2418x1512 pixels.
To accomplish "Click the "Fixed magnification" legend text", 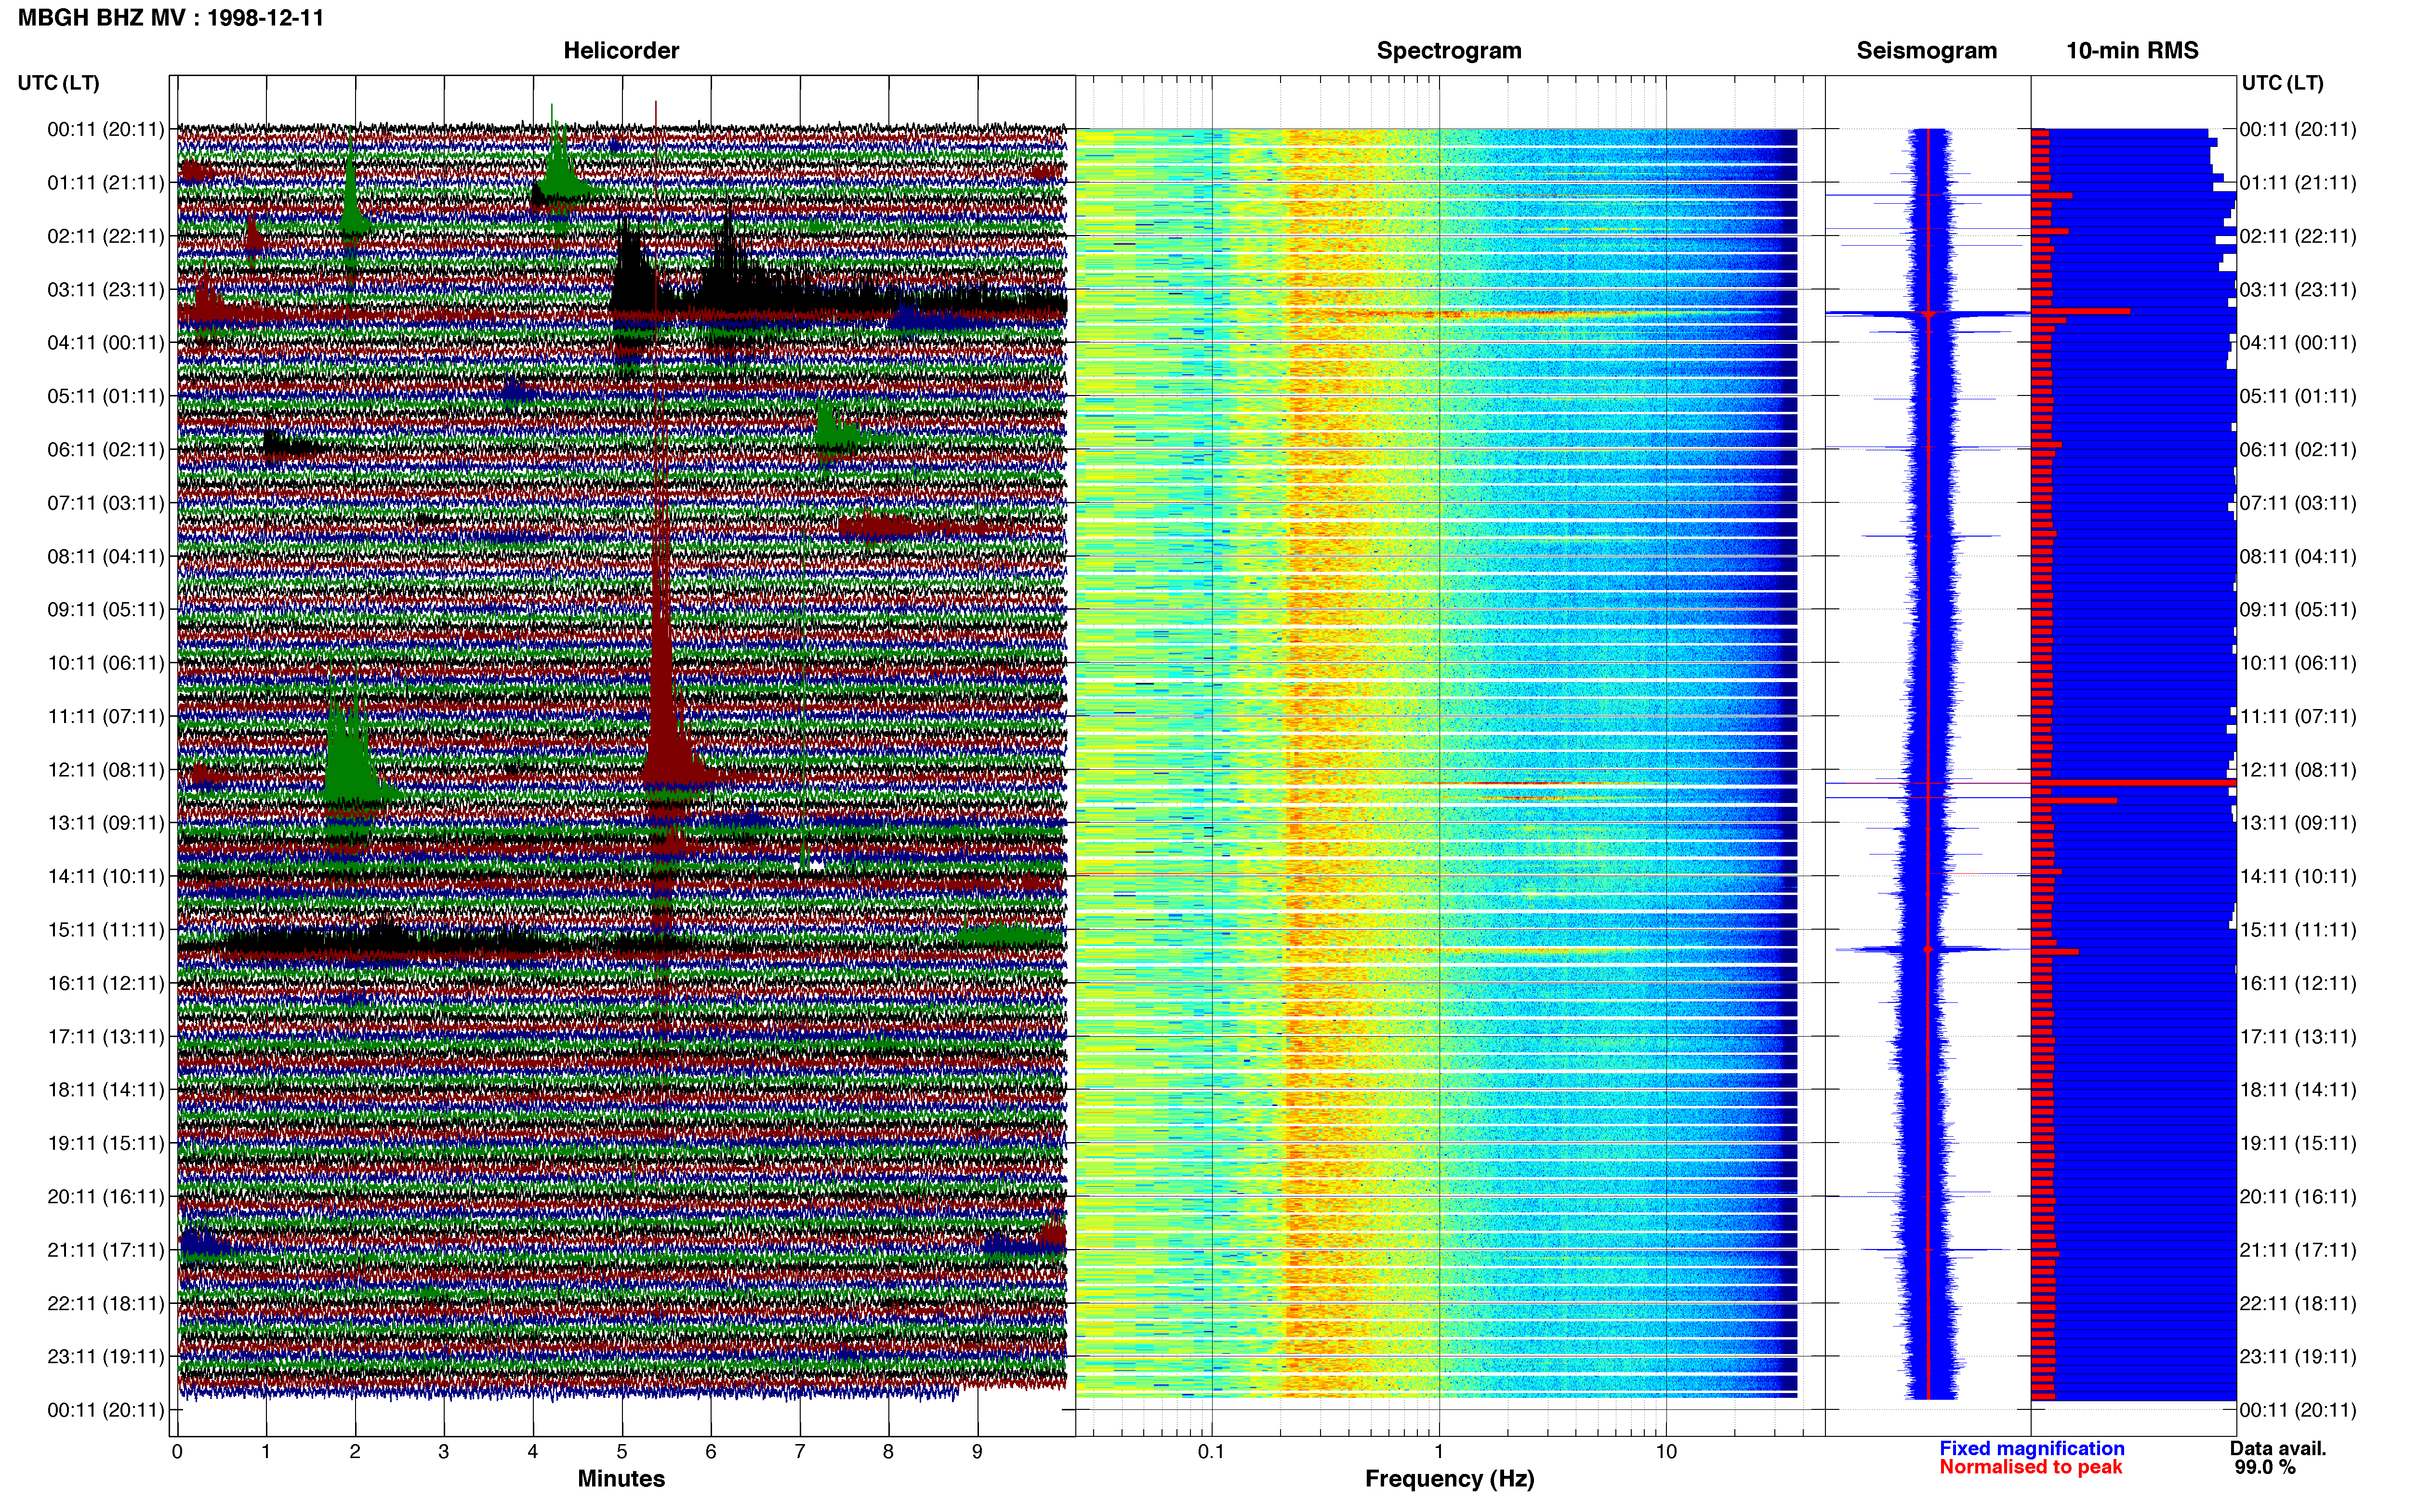I will pyautogui.click(x=2031, y=1448).
